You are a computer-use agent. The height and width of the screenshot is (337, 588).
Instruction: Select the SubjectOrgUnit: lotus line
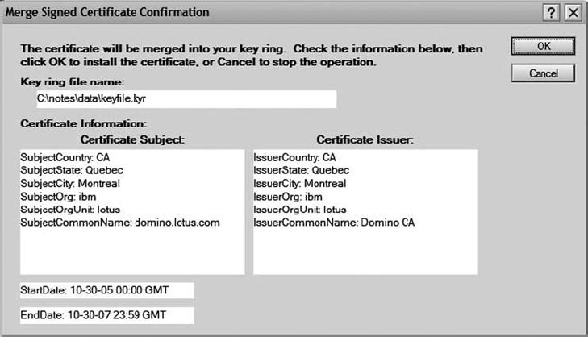[x=70, y=210]
